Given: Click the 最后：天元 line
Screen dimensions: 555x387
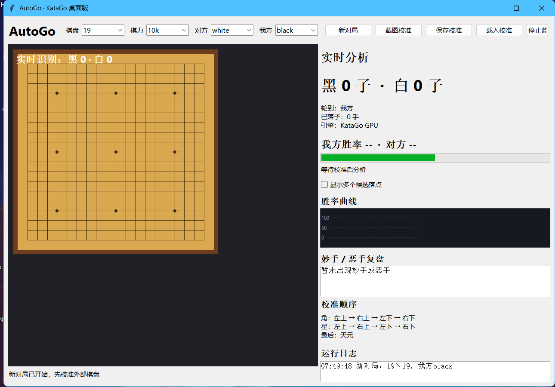Looking at the screenshot, I should coord(337,335).
